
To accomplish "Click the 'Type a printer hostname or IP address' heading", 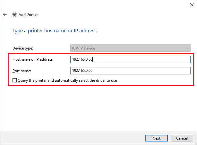I will pos(54,31).
